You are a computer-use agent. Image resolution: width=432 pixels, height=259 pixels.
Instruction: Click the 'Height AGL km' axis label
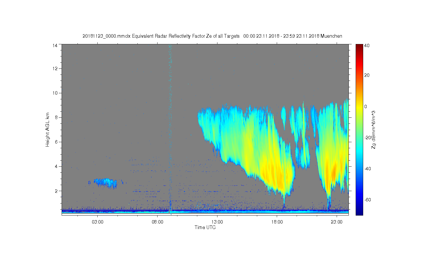pyautogui.click(x=48, y=129)
